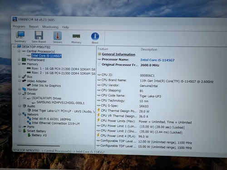This screenshot has height=170, width=227.
Task: Select the DESKTOP-M96VT82 computer icon
Action: coord(19,47)
